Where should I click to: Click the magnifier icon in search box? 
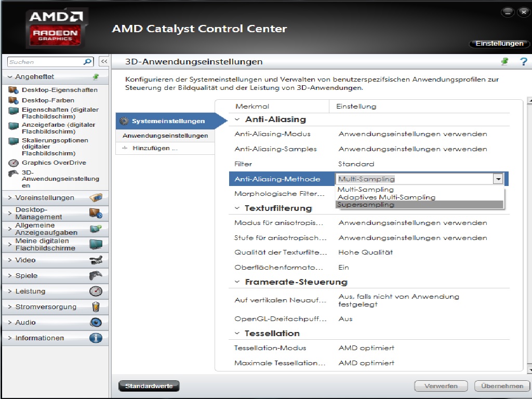pyautogui.click(x=87, y=62)
